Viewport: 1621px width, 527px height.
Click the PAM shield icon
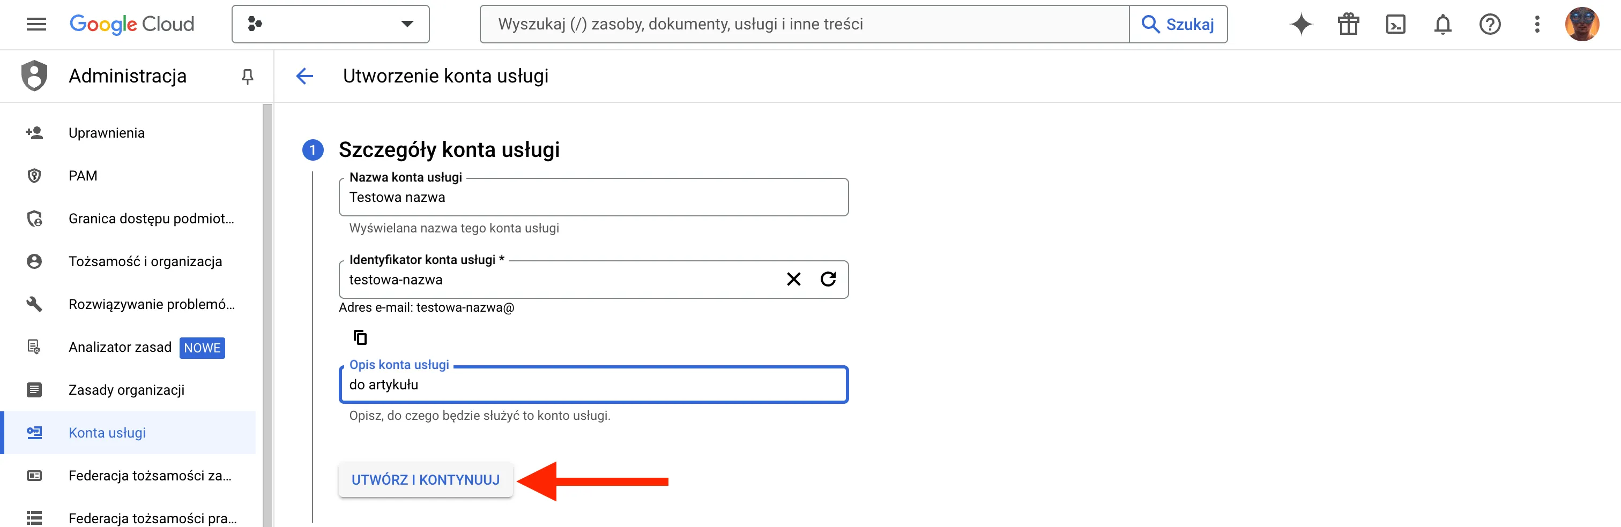click(35, 176)
